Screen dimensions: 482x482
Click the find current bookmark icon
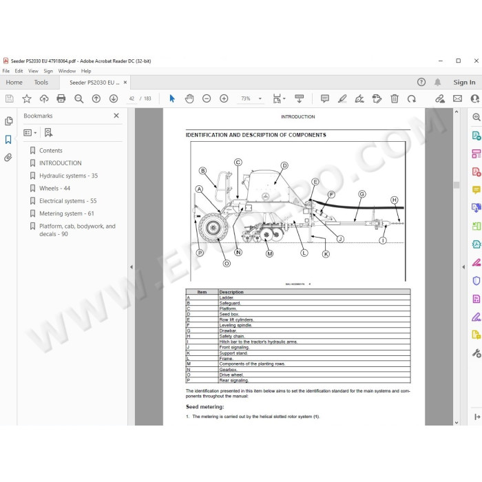point(48,133)
